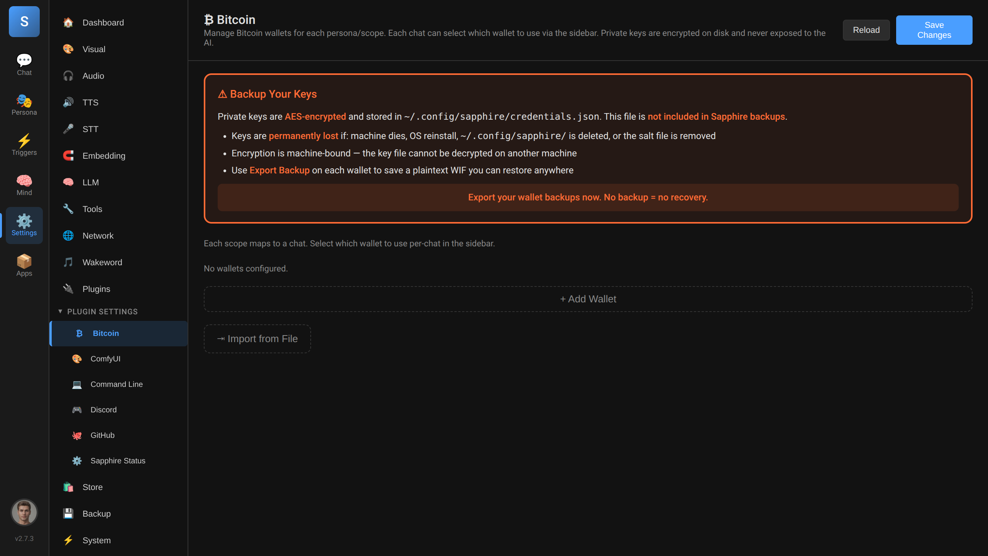Click the ComfyUI palette icon
988x556 pixels.
click(x=77, y=359)
